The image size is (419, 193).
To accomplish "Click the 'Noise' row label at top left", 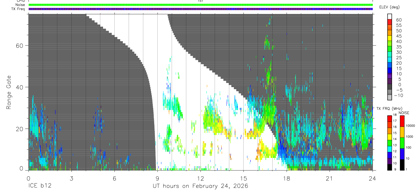I will tap(20, 5).
